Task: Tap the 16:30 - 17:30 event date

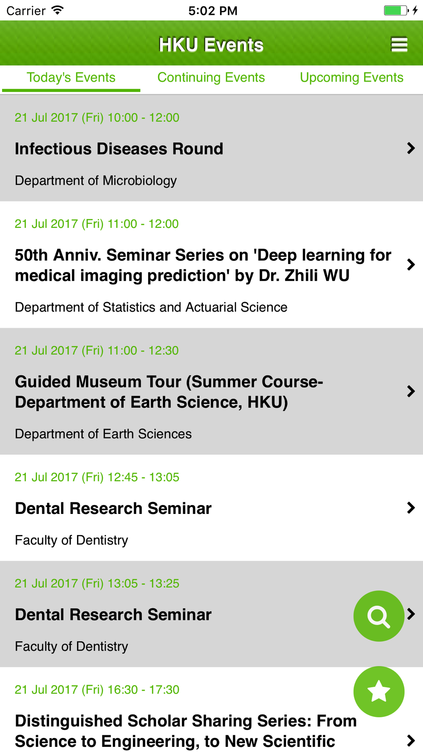Action: (97, 689)
